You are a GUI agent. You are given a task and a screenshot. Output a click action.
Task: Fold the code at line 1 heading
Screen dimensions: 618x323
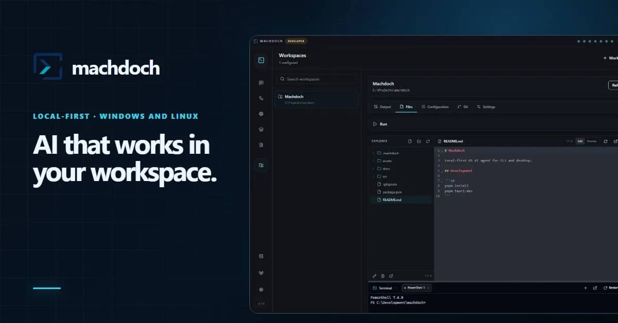[x=441, y=151]
